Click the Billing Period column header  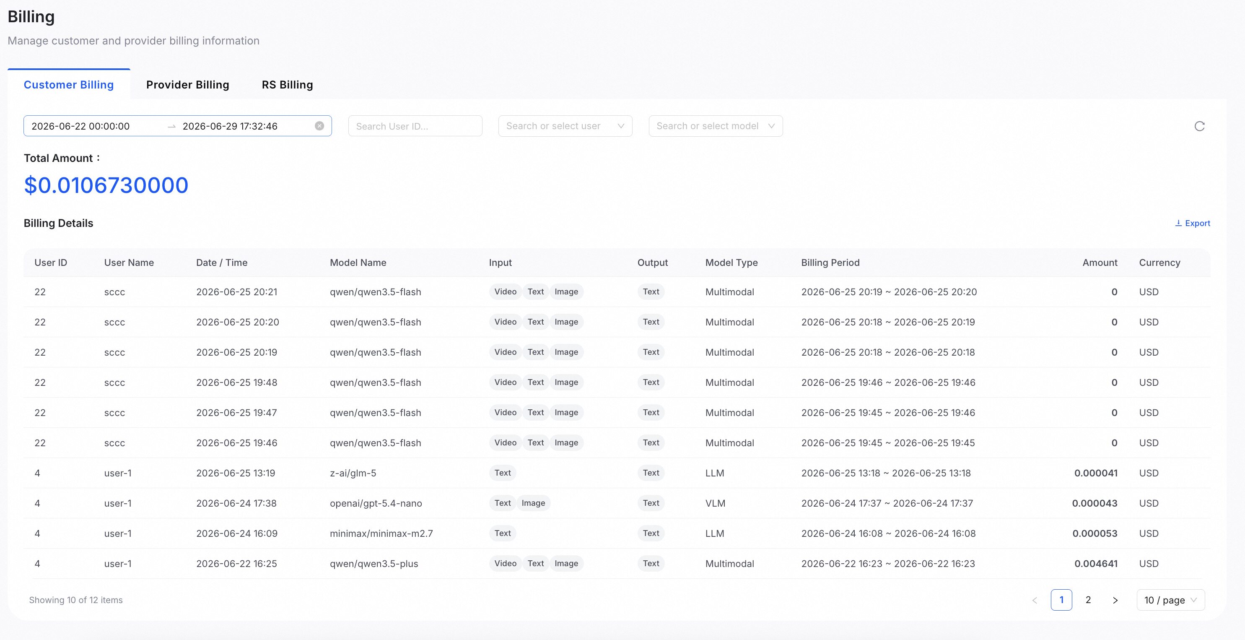click(x=830, y=263)
